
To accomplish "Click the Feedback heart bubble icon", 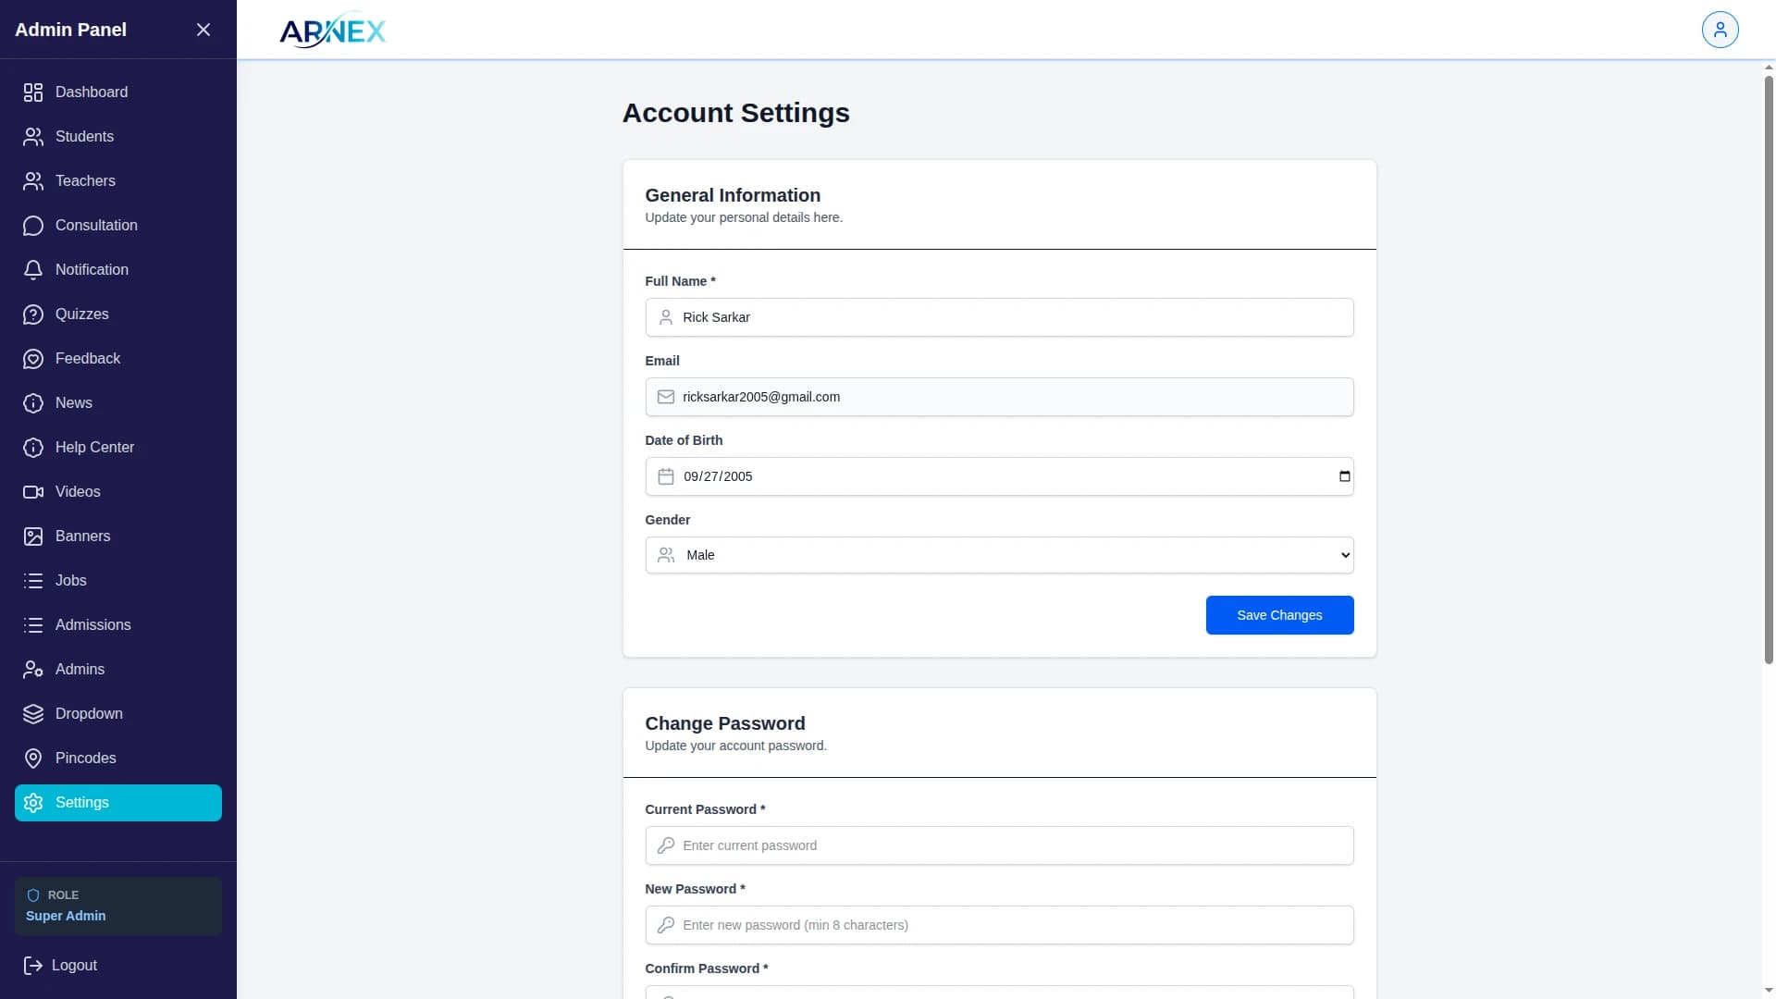I will coord(33,359).
